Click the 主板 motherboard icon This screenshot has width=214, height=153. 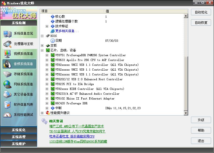tap(48, 45)
